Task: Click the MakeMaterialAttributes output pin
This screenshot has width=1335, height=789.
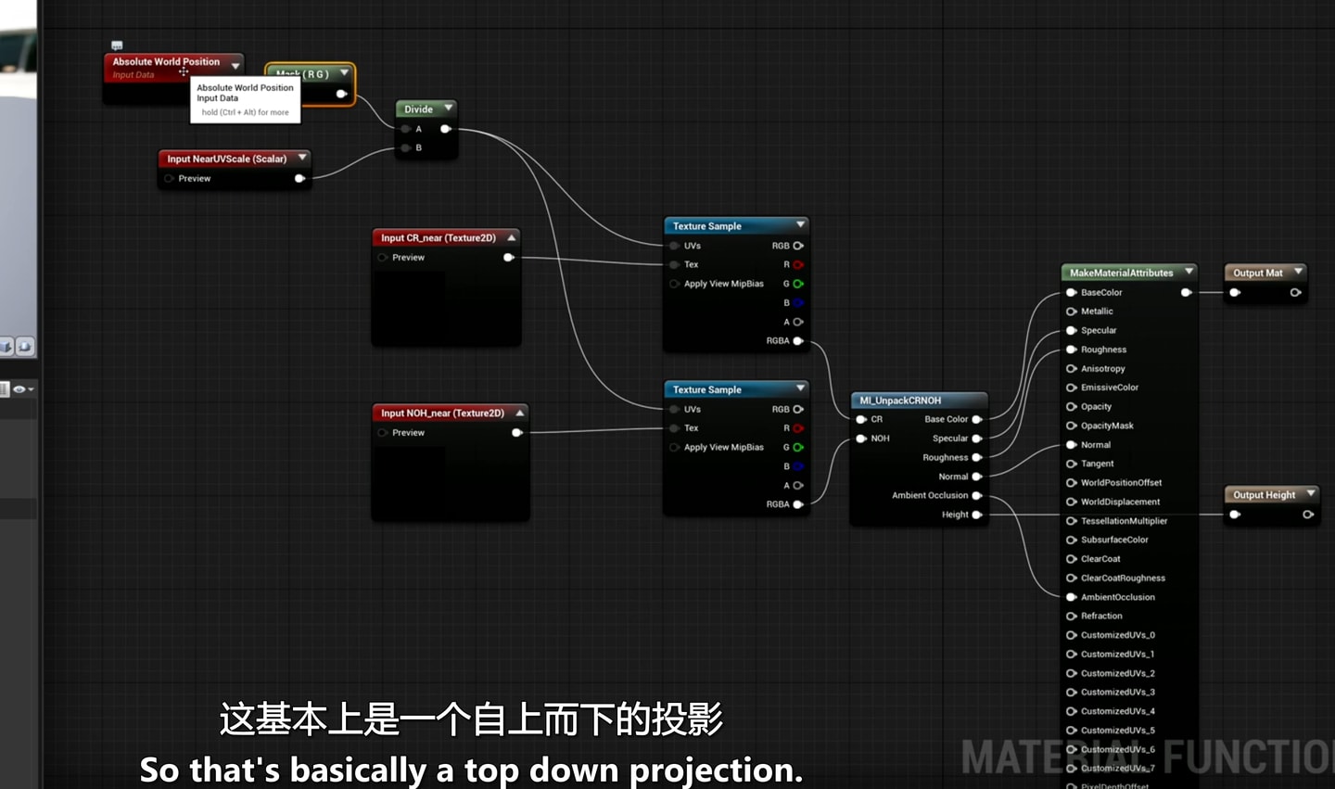Action: tap(1186, 292)
